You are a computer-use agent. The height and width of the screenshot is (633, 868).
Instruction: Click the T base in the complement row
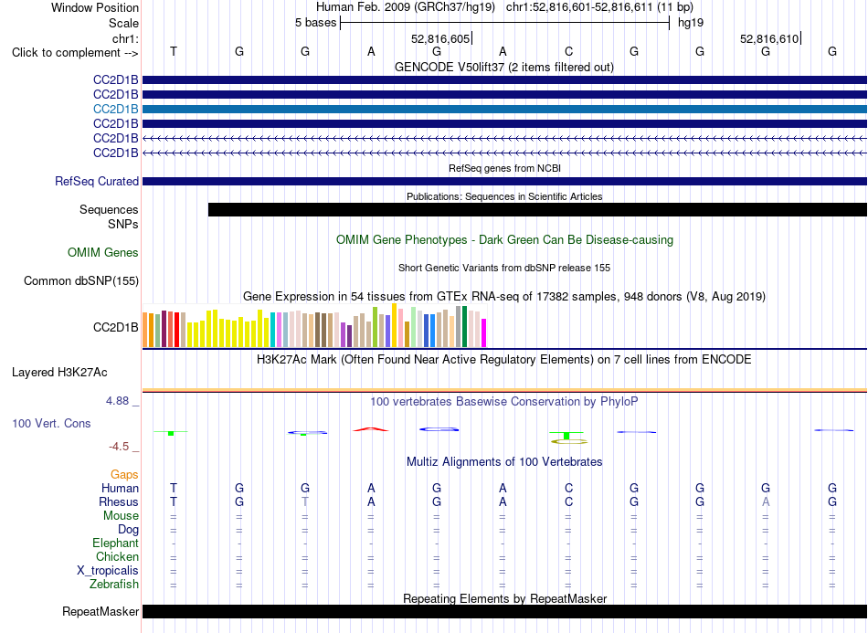[x=174, y=51]
